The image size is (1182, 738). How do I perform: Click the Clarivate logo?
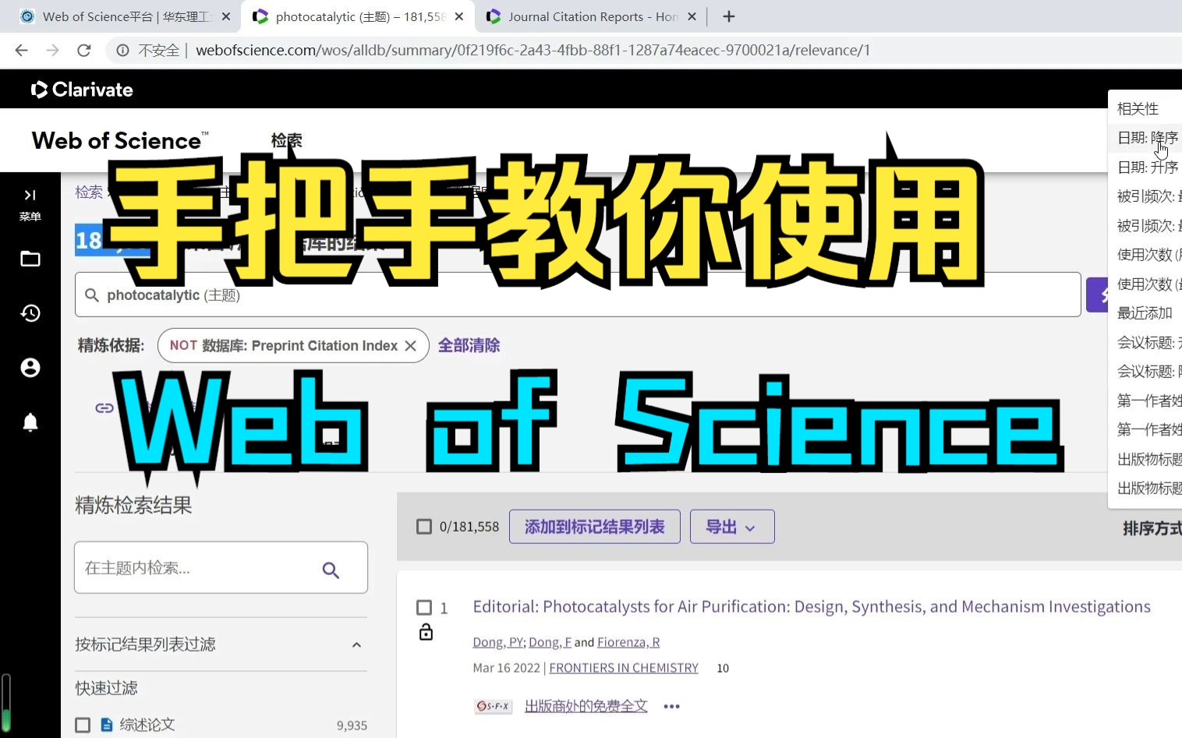[82, 90]
